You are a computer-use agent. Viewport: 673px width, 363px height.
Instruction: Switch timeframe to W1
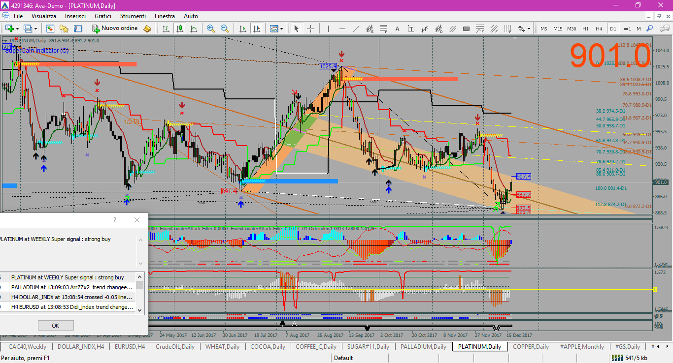click(627, 29)
